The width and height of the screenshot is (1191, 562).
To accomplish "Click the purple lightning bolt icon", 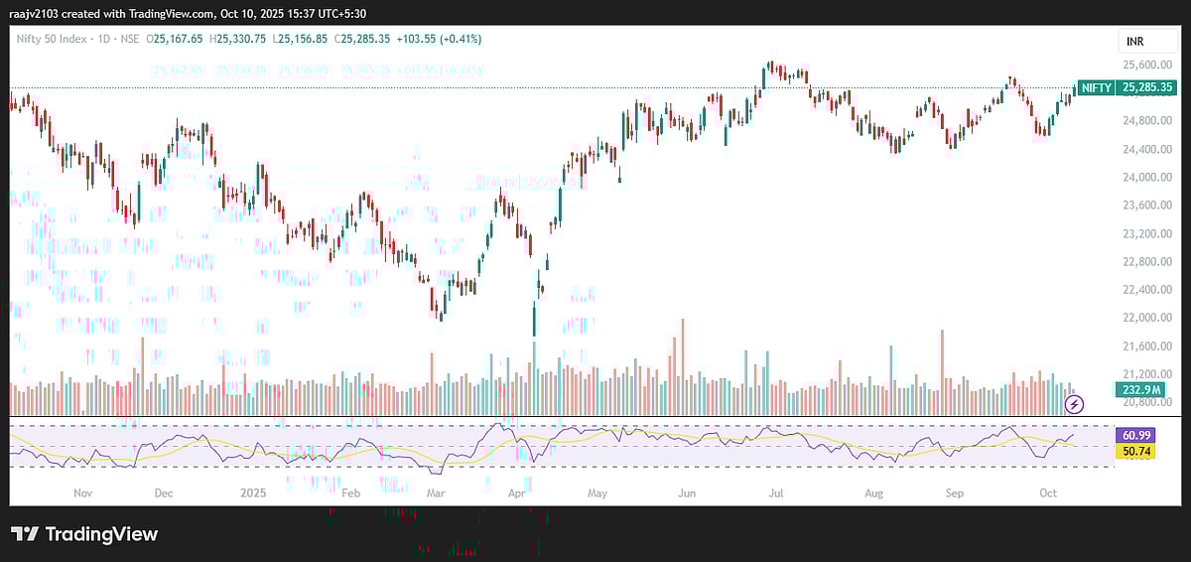I will (1074, 404).
